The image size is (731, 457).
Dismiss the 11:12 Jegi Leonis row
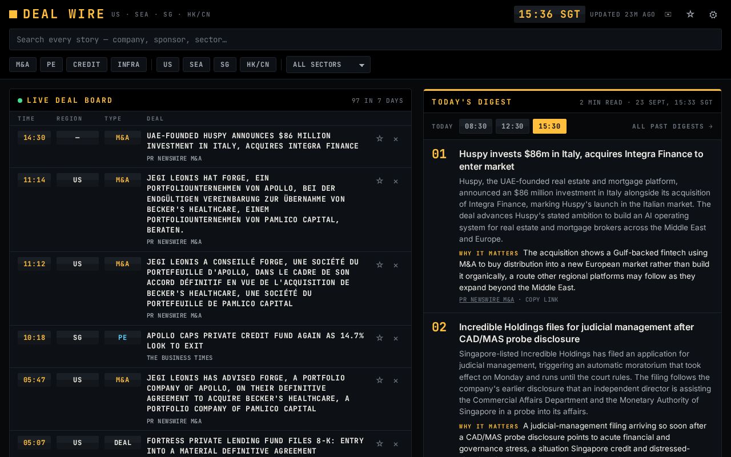395,265
